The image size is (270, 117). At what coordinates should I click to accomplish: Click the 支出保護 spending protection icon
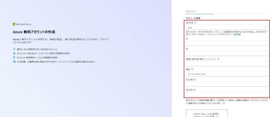pyautogui.click(x=14, y=61)
